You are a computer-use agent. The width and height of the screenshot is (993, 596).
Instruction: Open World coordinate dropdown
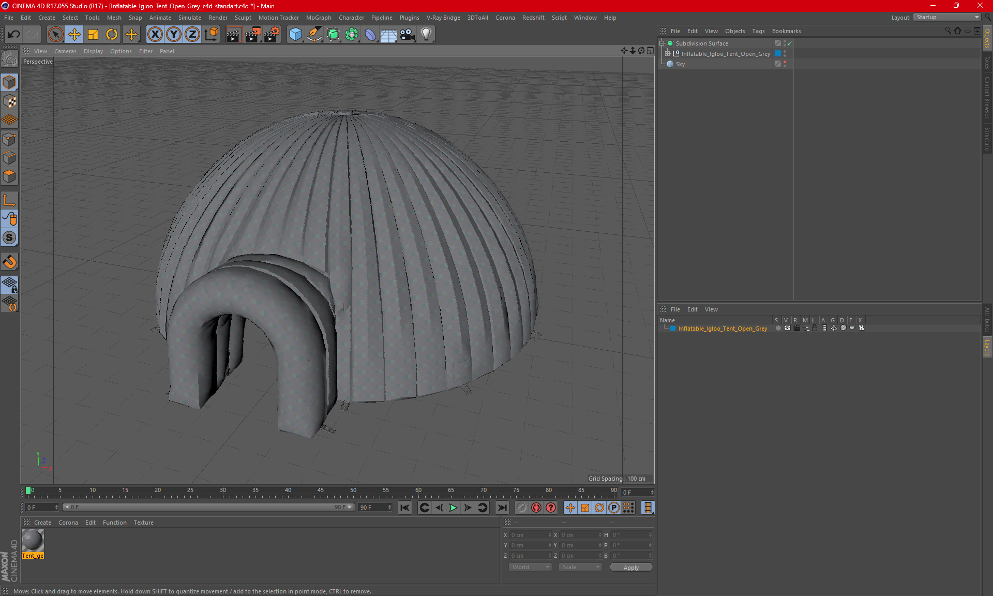click(x=530, y=567)
